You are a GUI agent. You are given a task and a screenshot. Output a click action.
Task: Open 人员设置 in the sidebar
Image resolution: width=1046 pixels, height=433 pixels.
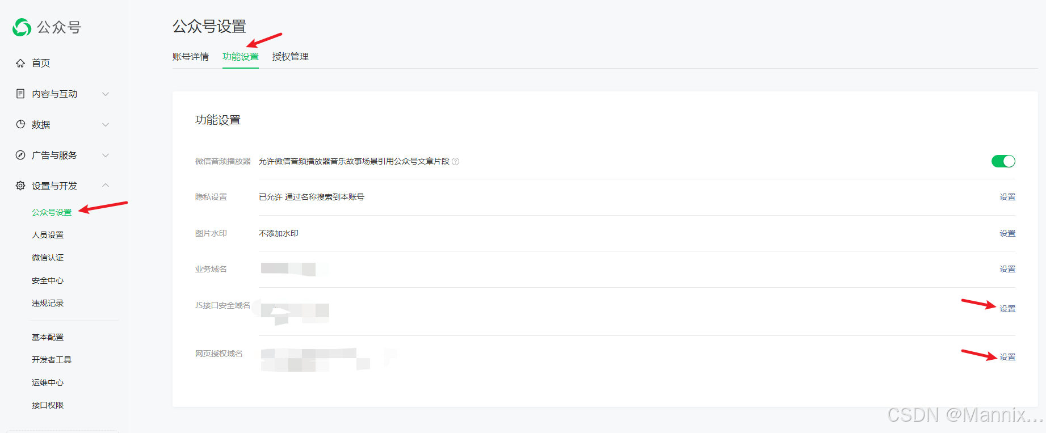coord(48,235)
